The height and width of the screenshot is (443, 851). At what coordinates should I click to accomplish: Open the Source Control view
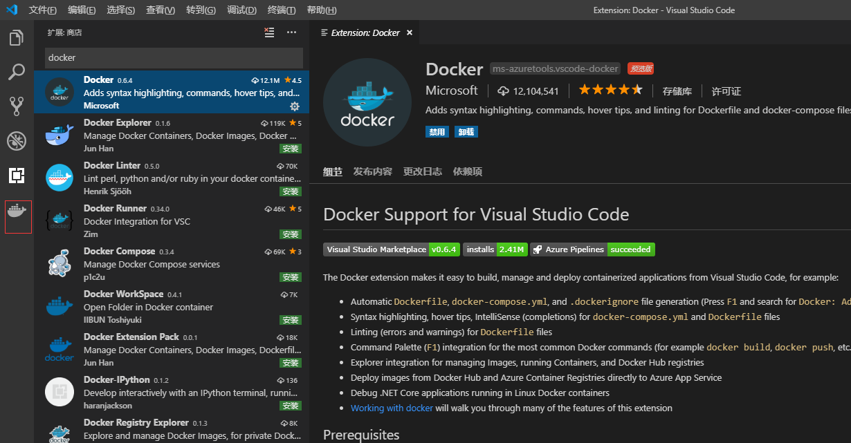17,106
